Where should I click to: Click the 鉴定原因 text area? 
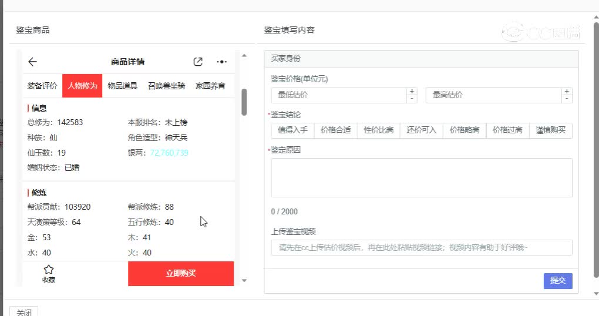click(421, 177)
